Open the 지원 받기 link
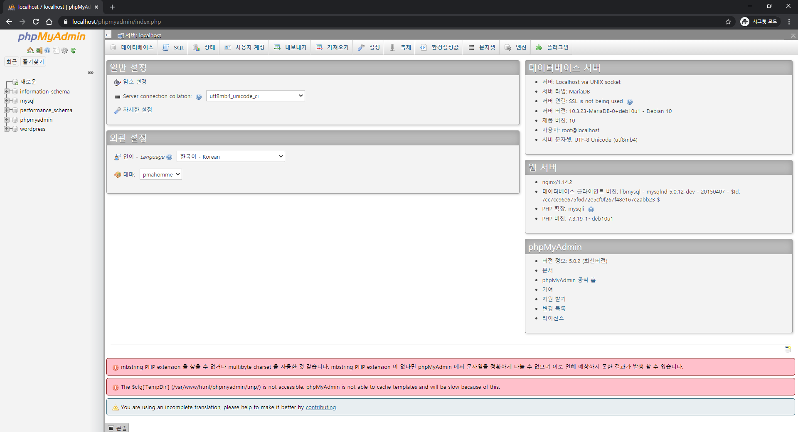The width and height of the screenshot is (798, 432). 554,299
